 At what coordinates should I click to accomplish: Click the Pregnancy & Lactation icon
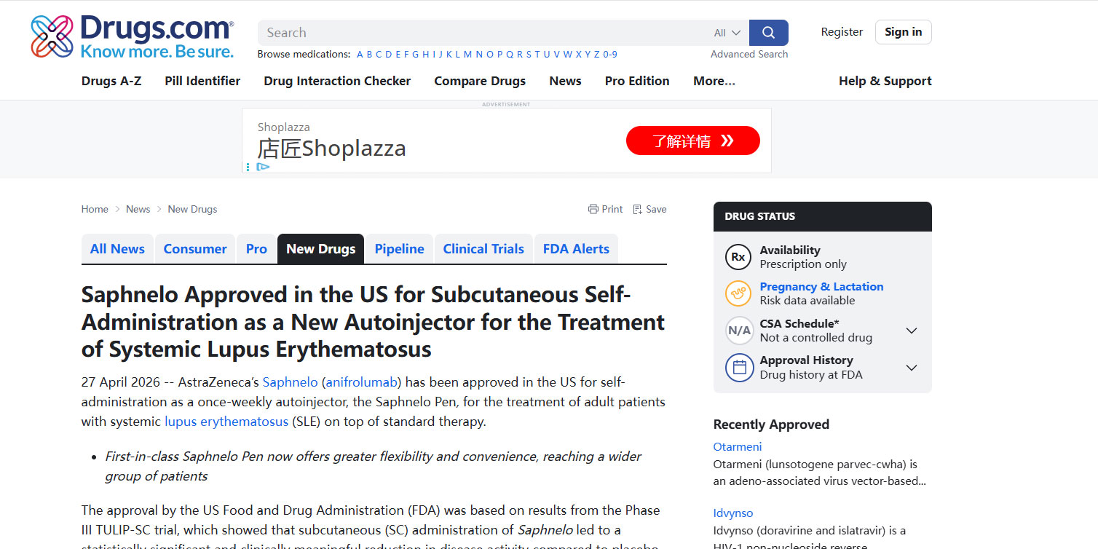[738, 293]
